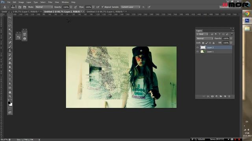
Task: Hide Layer 2 visibility eye
Action: (x=198, y=47)
